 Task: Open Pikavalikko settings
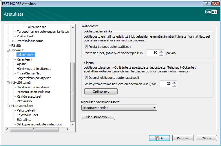(24, 101)
